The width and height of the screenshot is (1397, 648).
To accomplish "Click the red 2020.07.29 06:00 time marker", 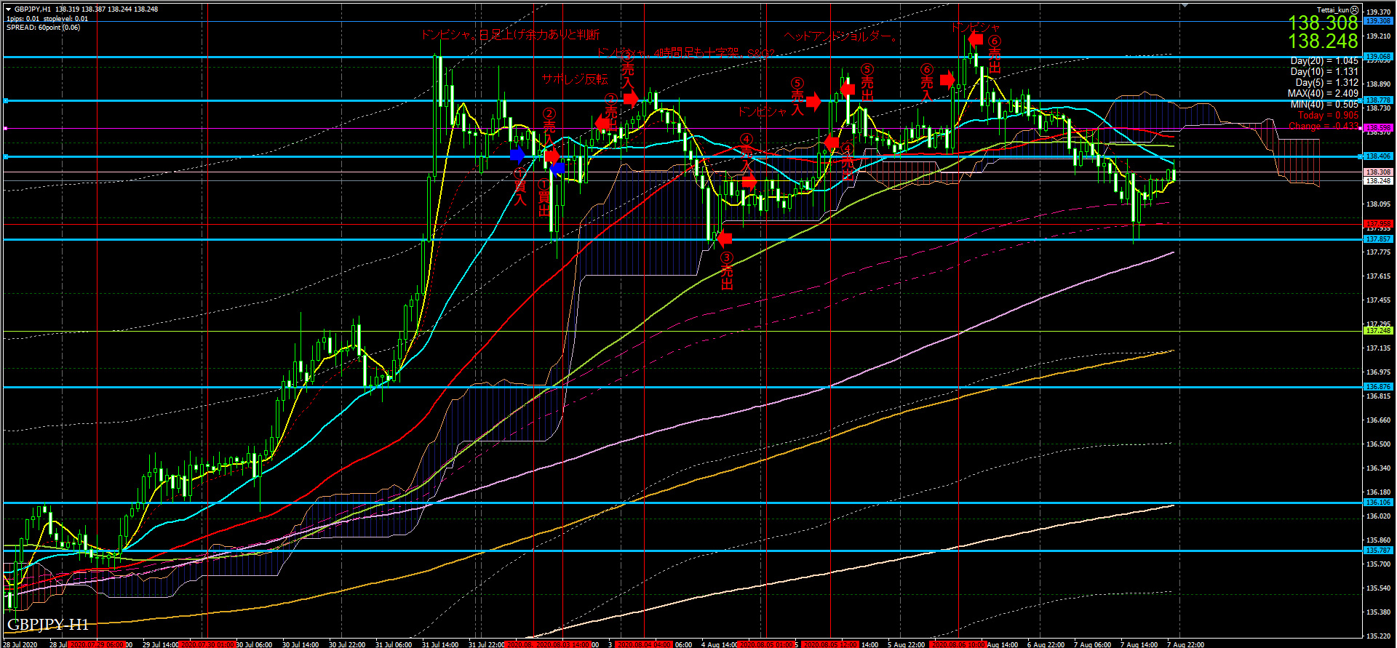I will 96,644.
